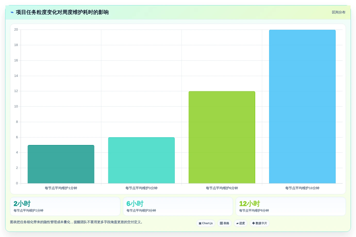Click the 6小时 value on the second card
The height and width of the screenshot is (237, 356).
135,204
